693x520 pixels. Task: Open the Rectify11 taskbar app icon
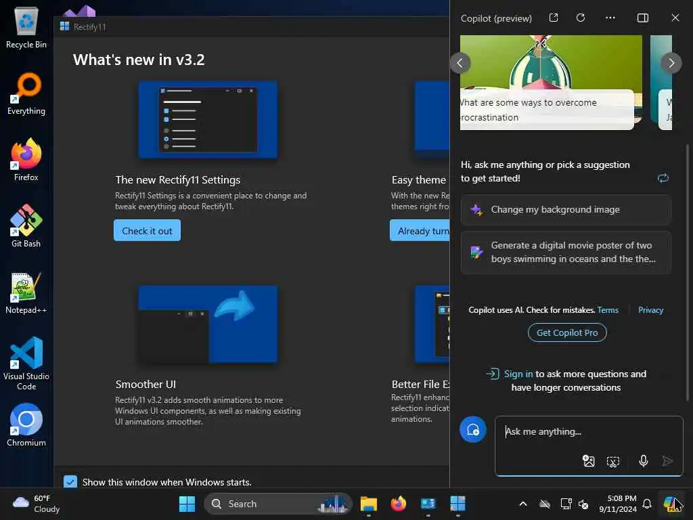pyautogui.click(x=457, y=504)
